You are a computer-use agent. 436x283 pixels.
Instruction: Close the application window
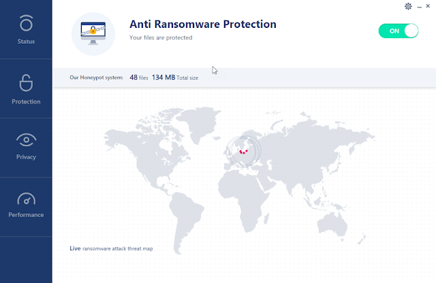pyautogui.click(x=428, y=6)
